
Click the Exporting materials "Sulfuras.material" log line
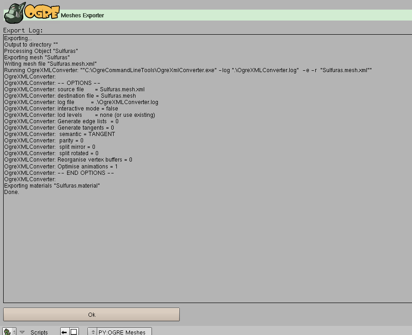point(52,186)
